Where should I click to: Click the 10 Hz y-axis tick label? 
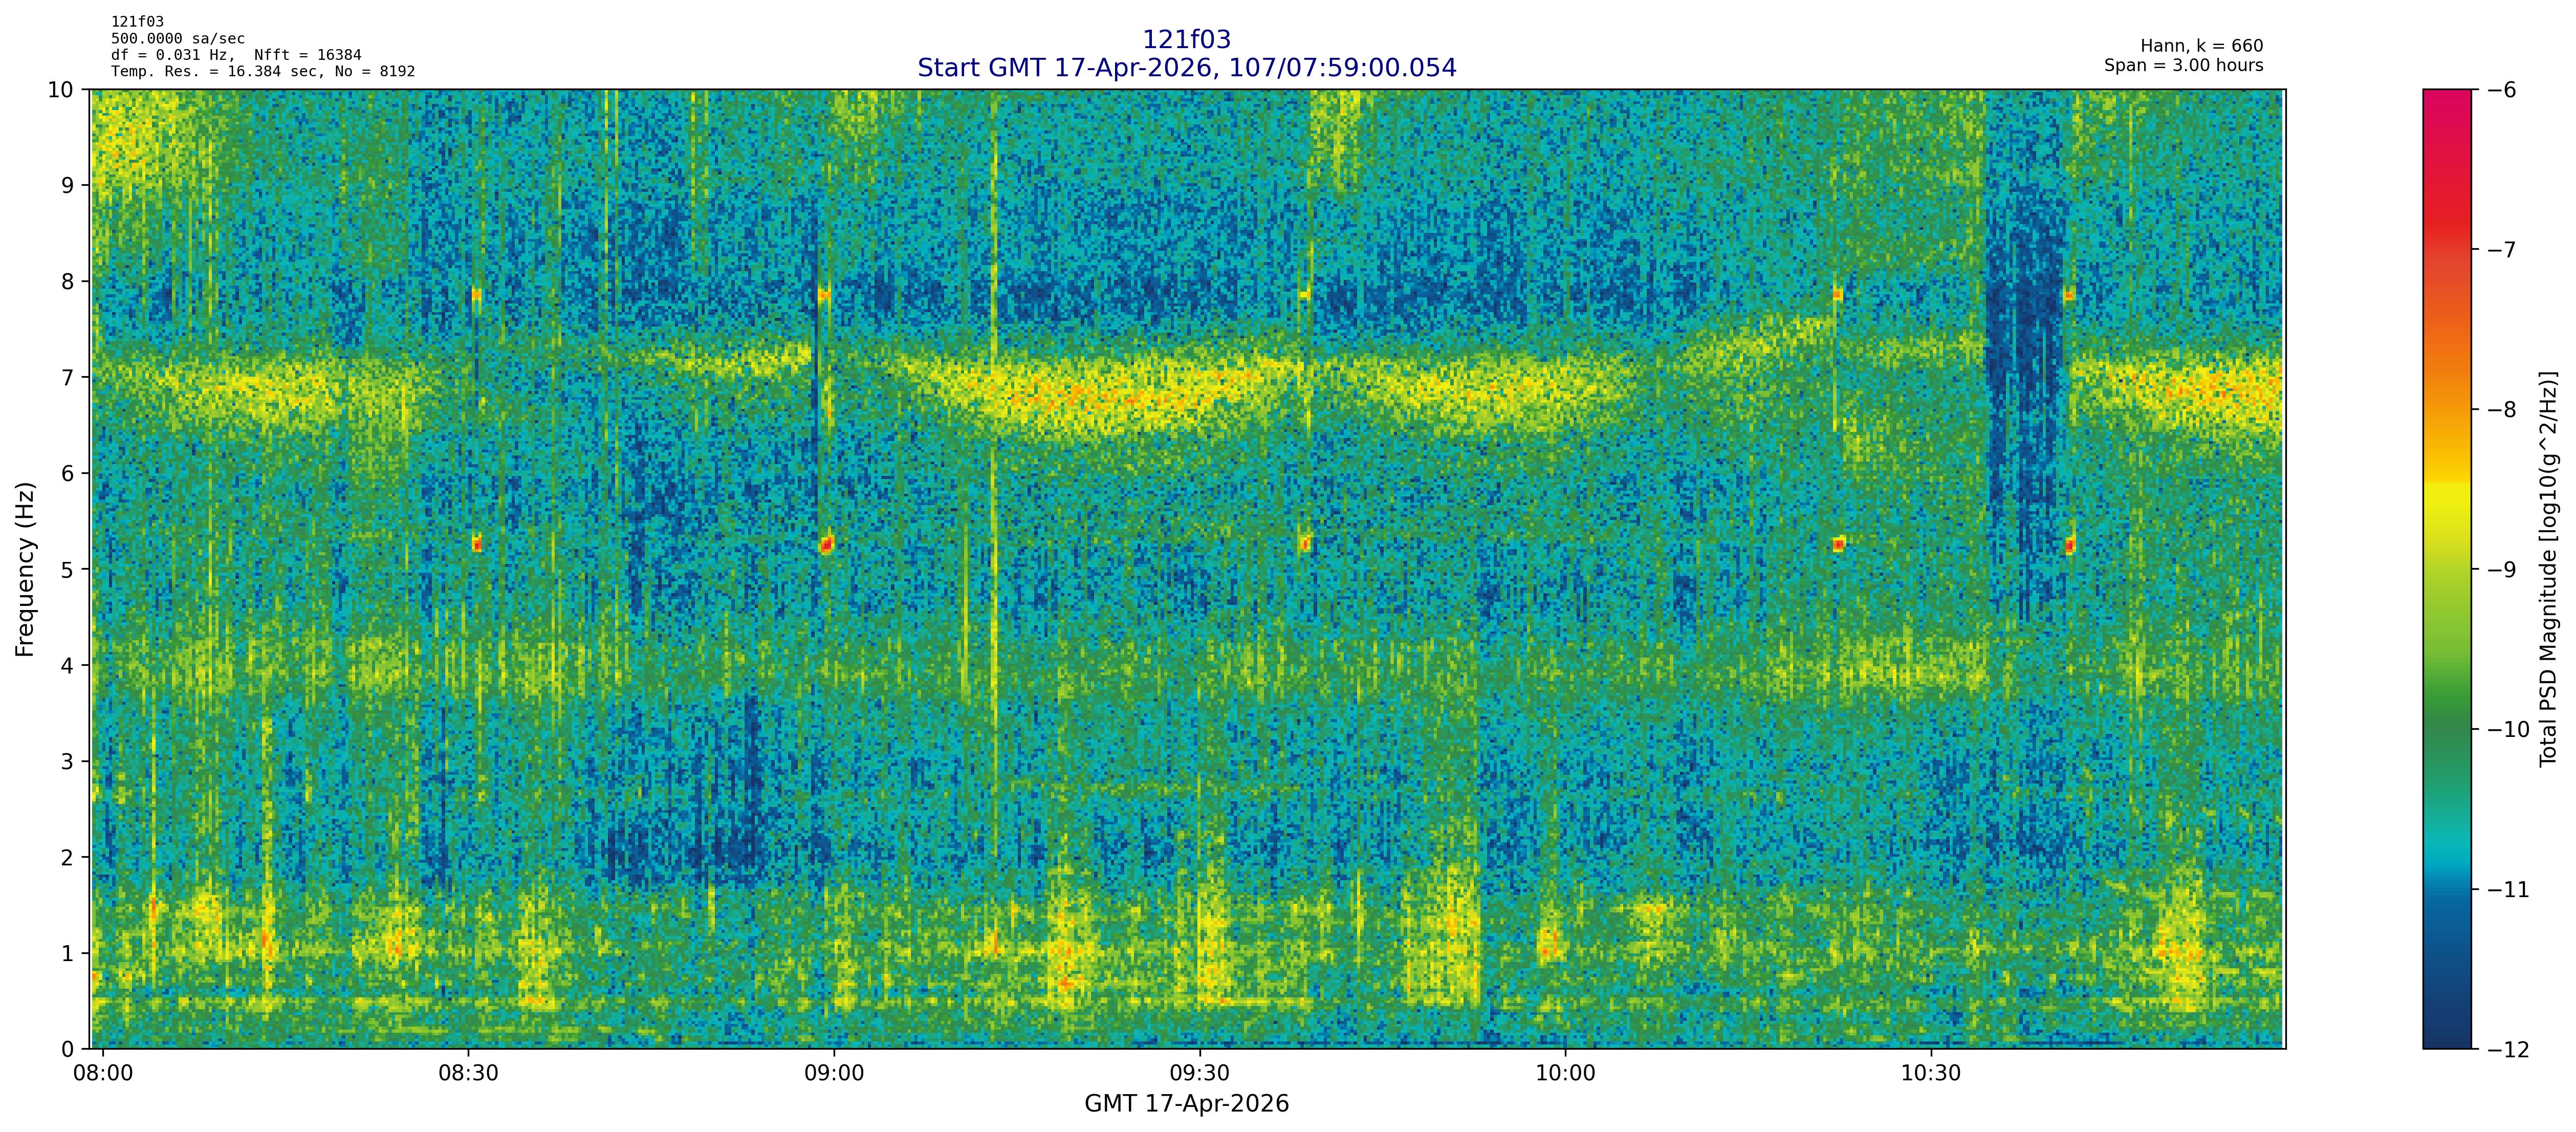pyautogui.click(x=60, y=90)
